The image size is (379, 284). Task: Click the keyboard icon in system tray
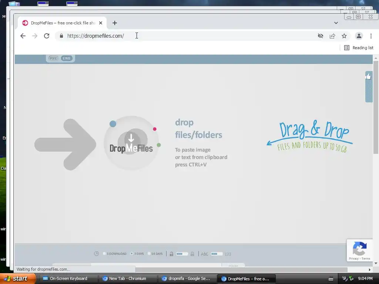coord(331,279)
